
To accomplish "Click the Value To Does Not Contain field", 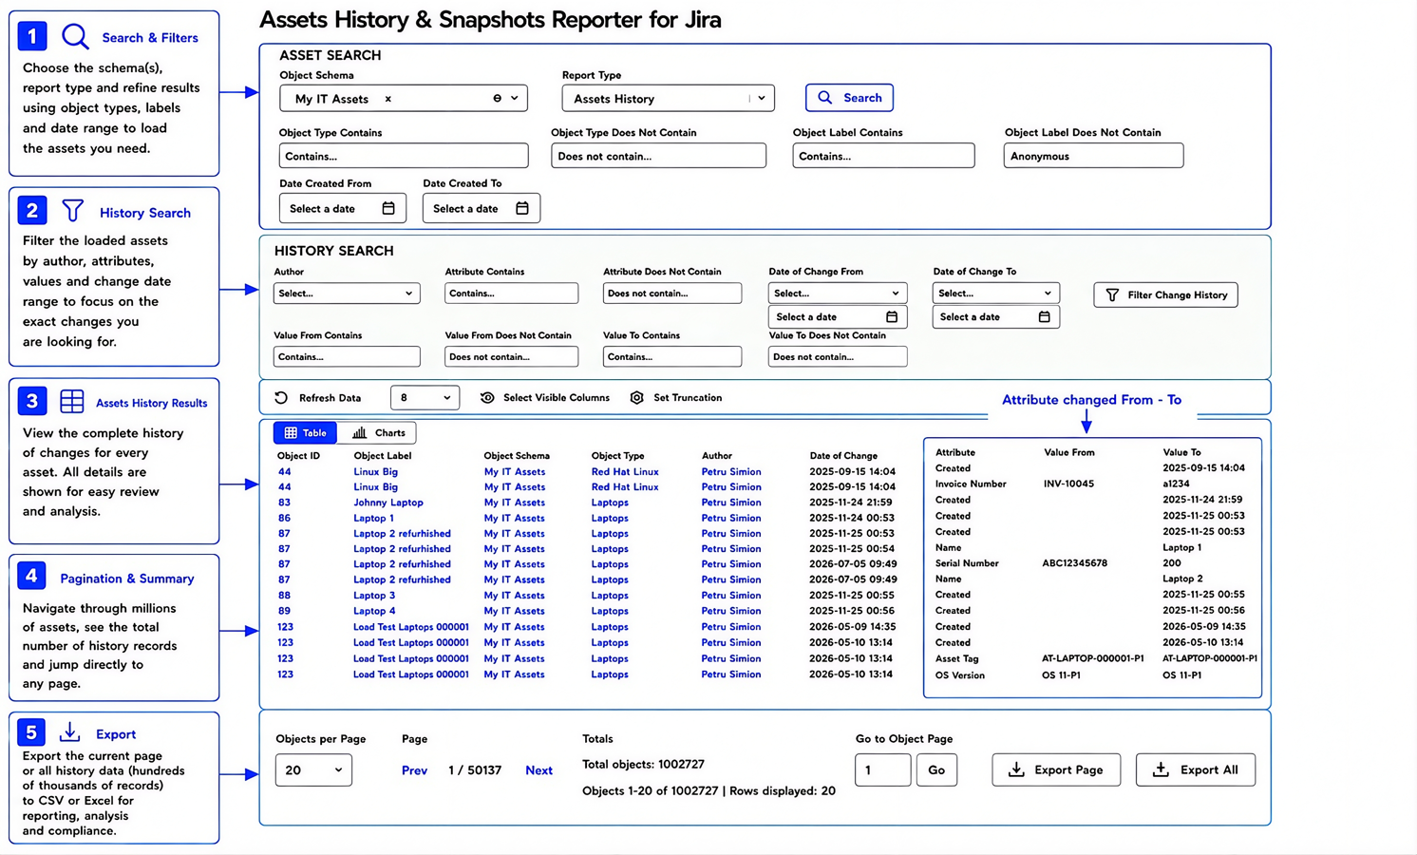I will 838,357.
